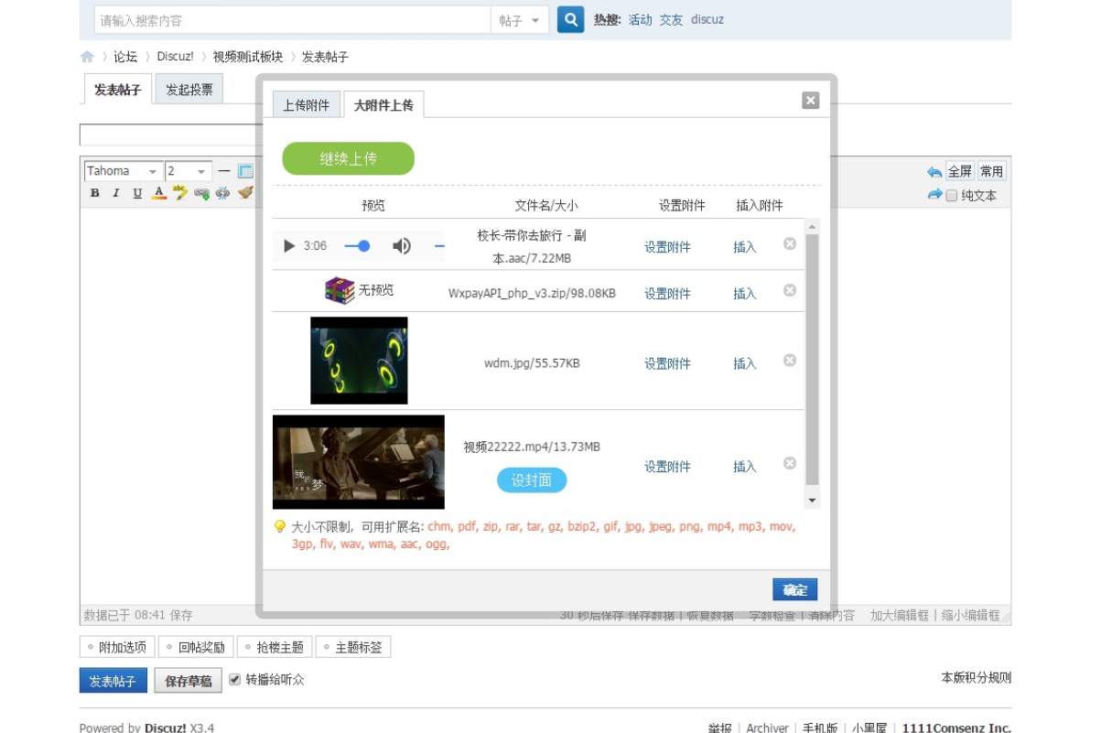The width and height of the screenshot is (1112, 733).
Task: Open the Tahoma font dropdown
Action: [x=123, y=171]
